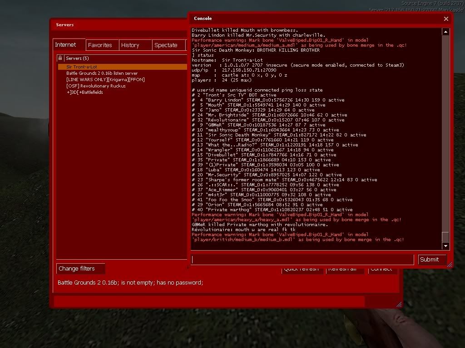The width and height of the screenshot is (465, 348).
Task: Click the "Foo Foo the Snoo" status row
Action: [272, 199]
